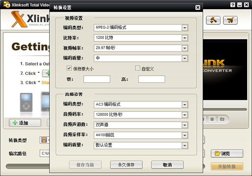Click the iPod device thumbnail

pos(26,102)
